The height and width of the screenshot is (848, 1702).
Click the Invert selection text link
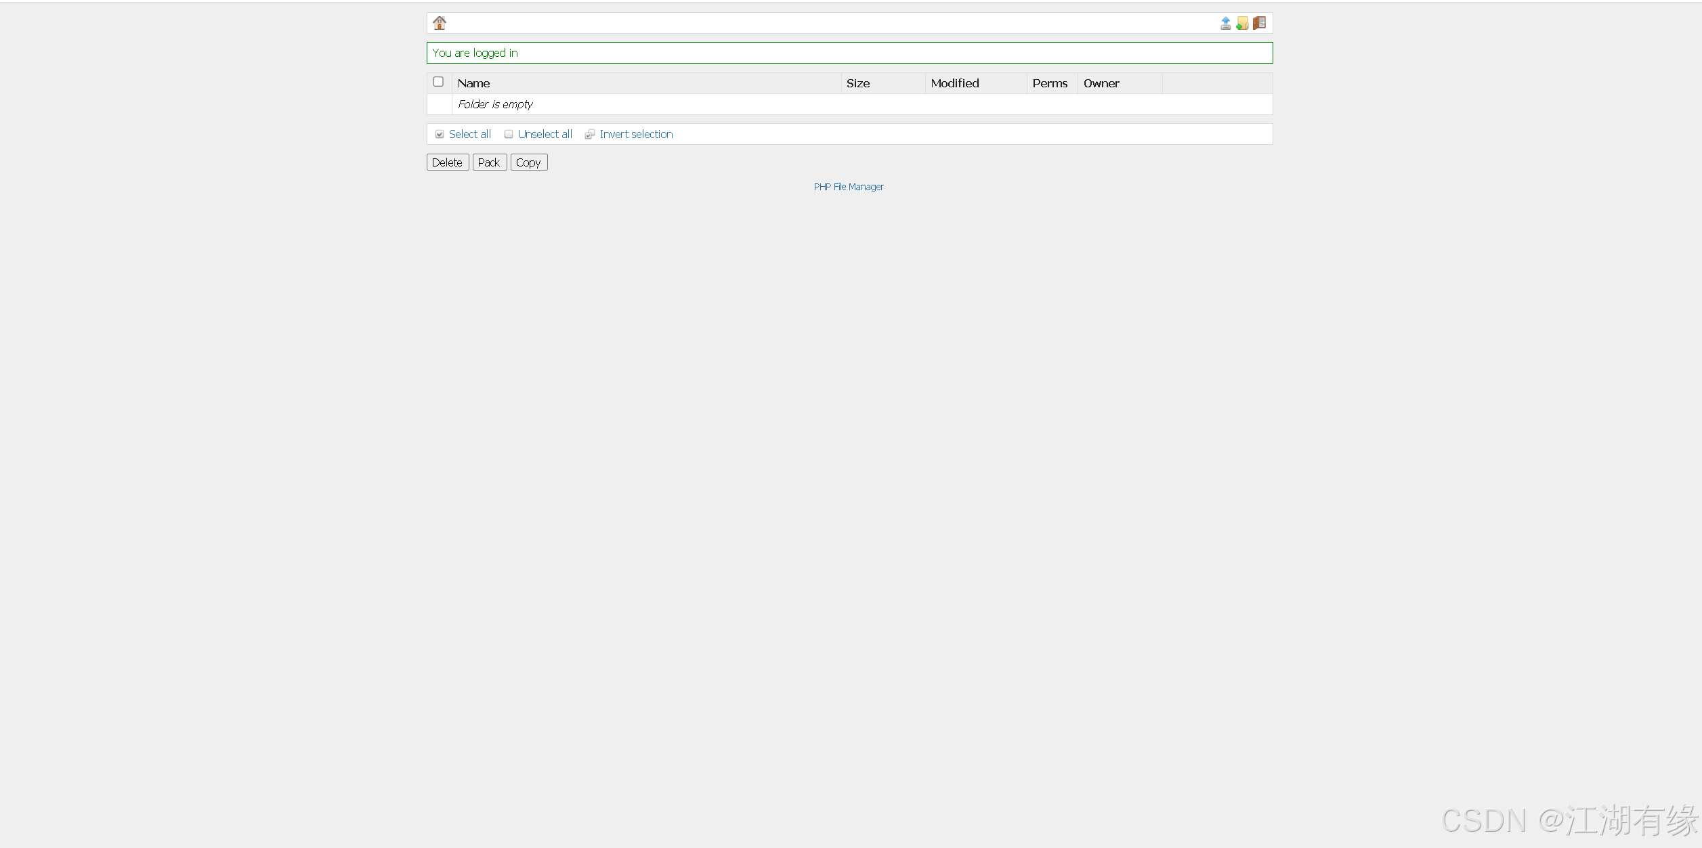[x=636, y=134]
